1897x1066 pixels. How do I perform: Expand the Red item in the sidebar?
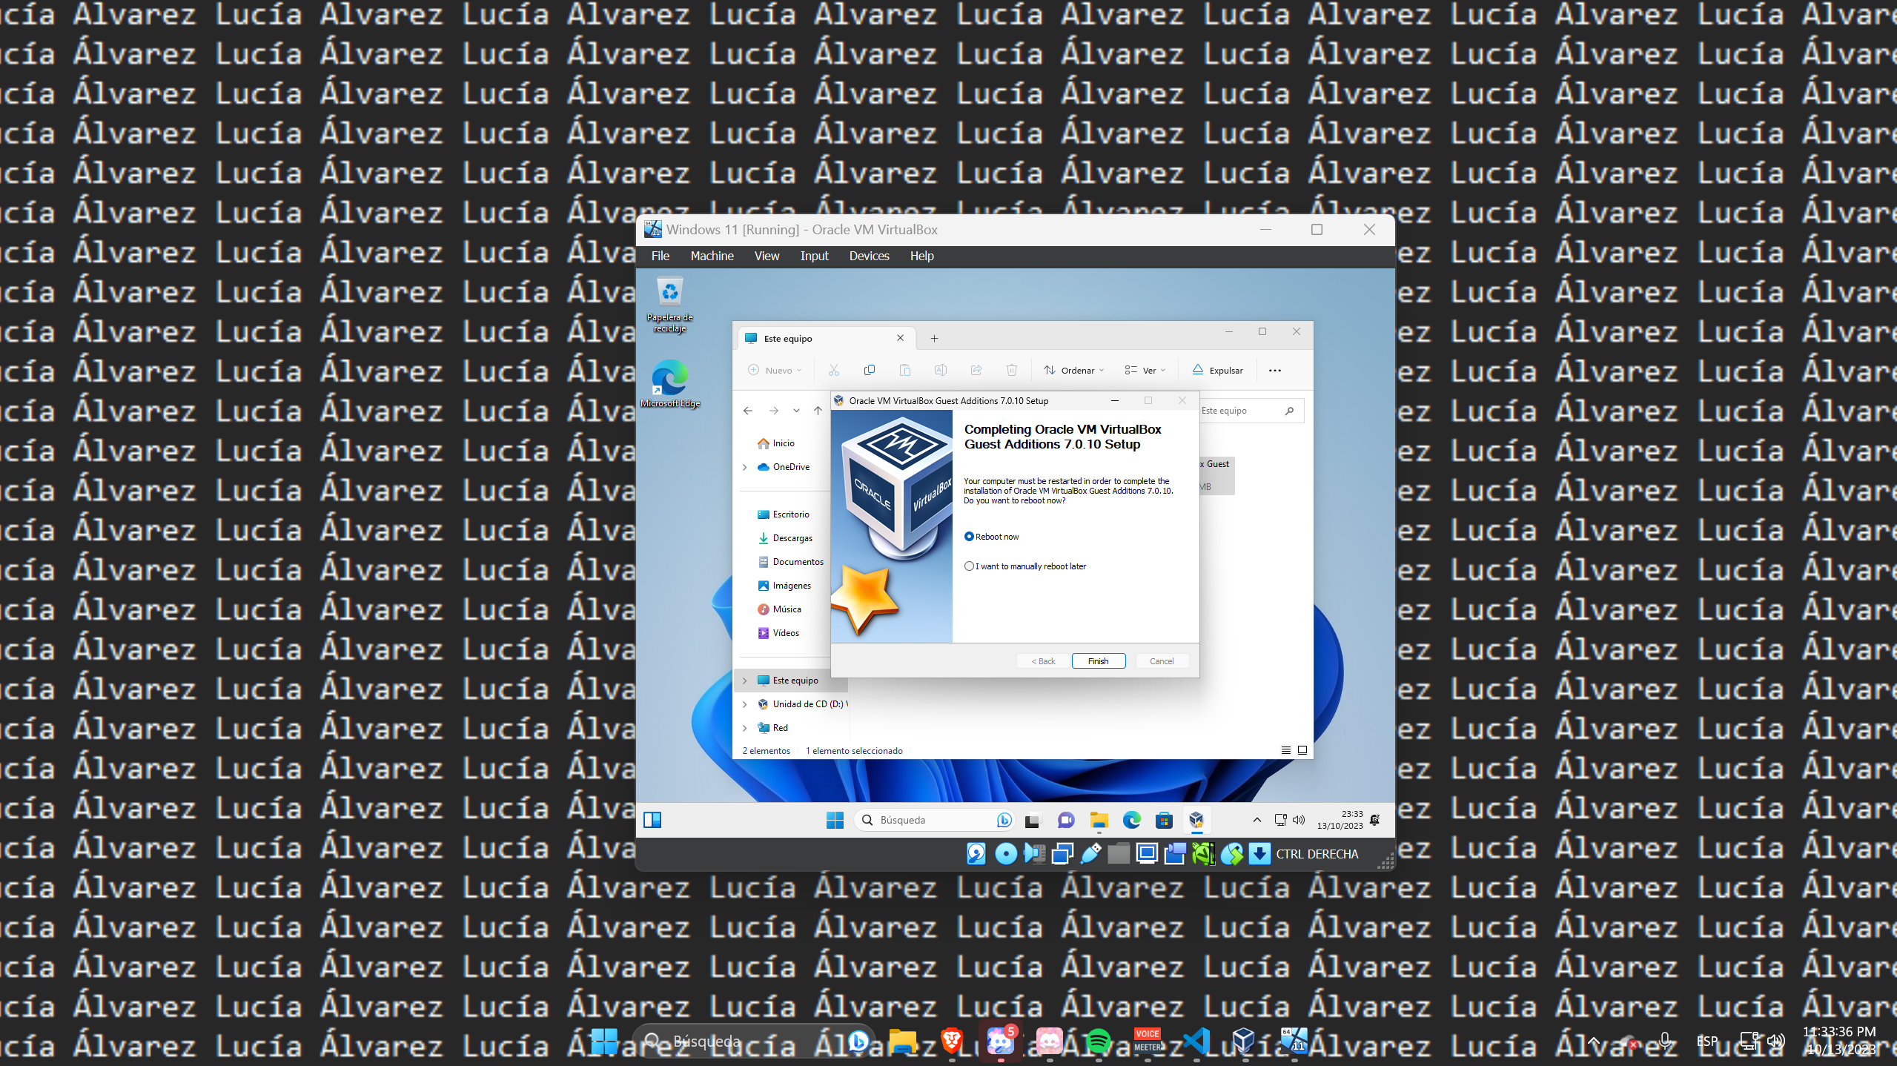coord(745,727)
